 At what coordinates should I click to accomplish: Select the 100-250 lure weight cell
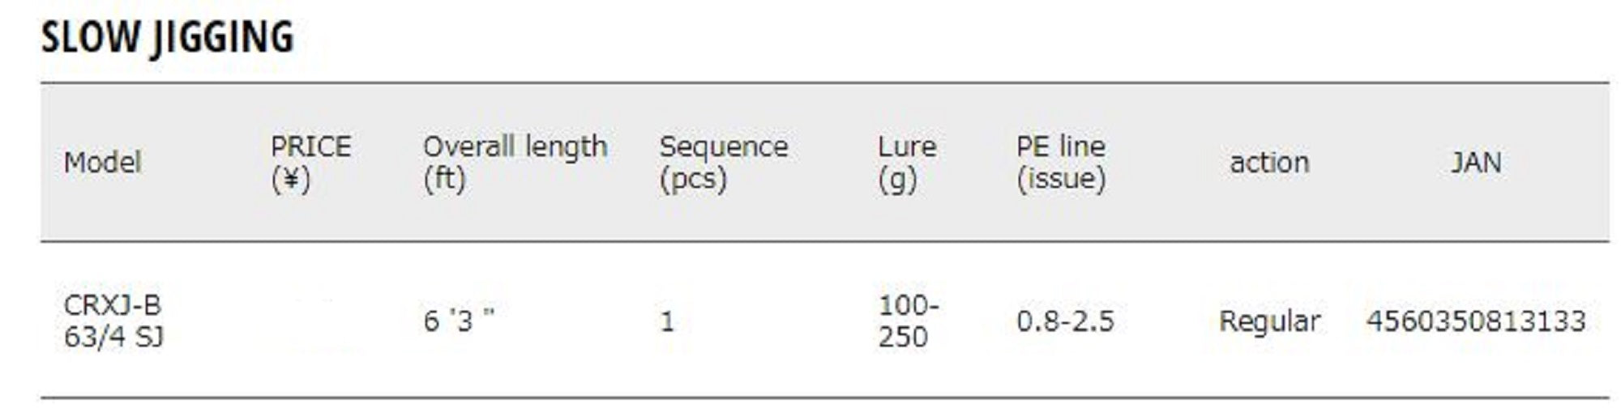908,321
